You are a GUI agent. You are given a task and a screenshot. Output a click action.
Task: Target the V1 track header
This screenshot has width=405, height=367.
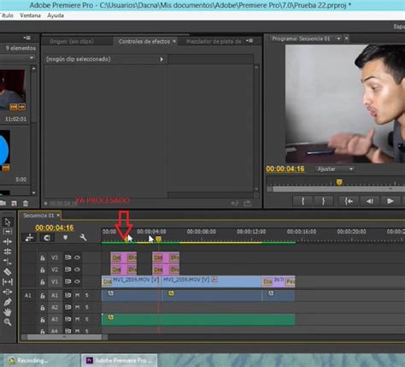click(x=55, y=281)
